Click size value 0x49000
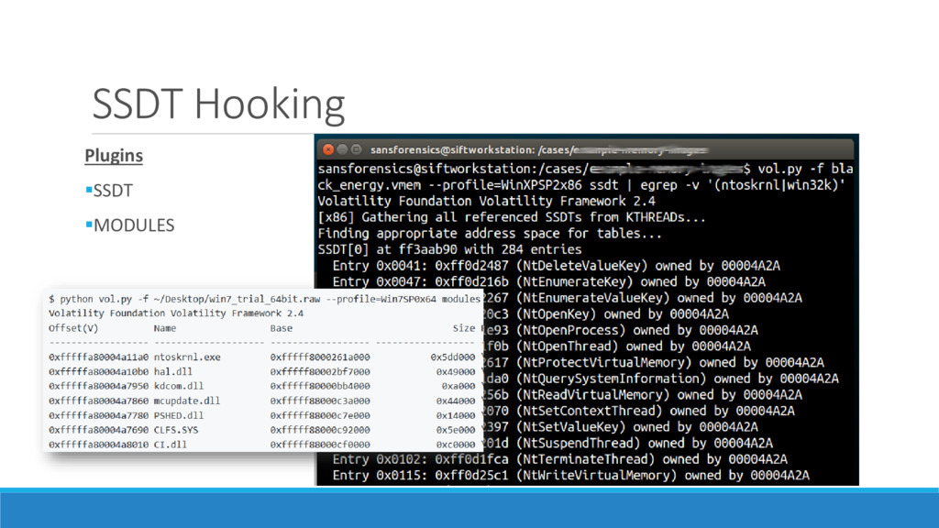Viewport: 939px width, 528px height. 456,372
